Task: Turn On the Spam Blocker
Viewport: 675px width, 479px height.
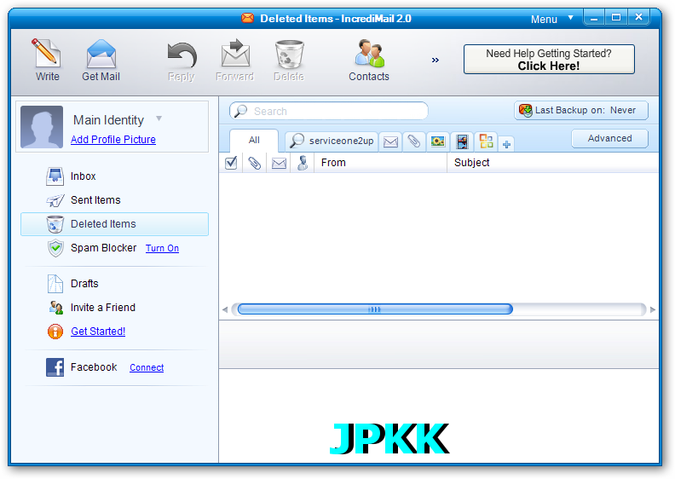Action: point(162,248)
